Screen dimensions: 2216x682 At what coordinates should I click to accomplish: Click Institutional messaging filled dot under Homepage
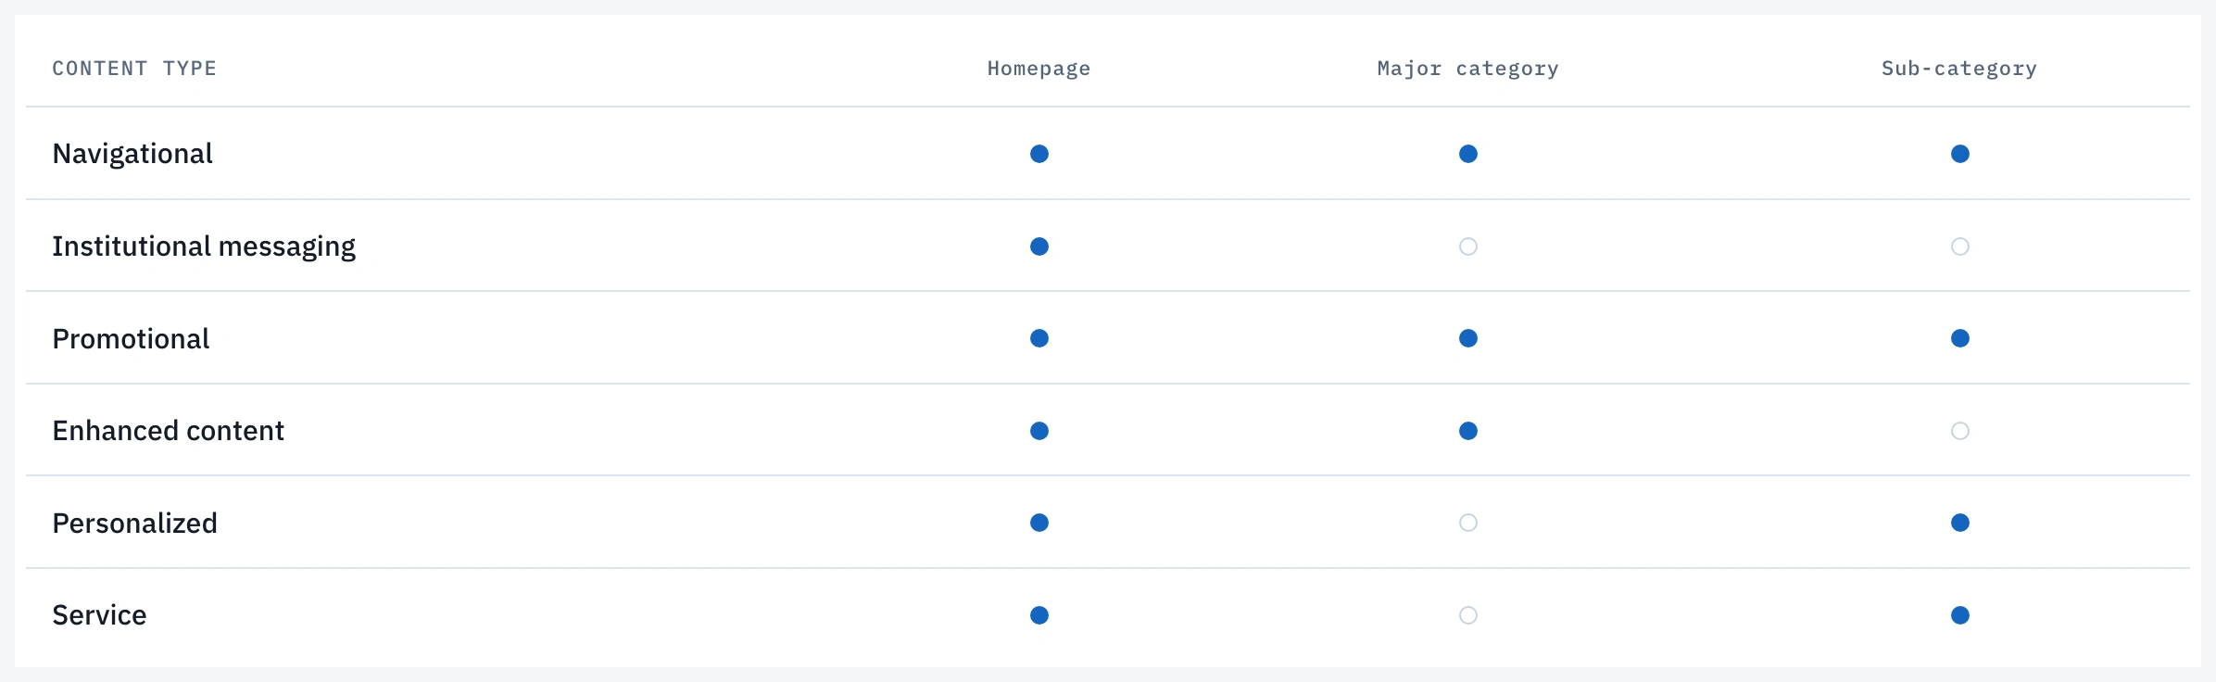pos(1039,246)
